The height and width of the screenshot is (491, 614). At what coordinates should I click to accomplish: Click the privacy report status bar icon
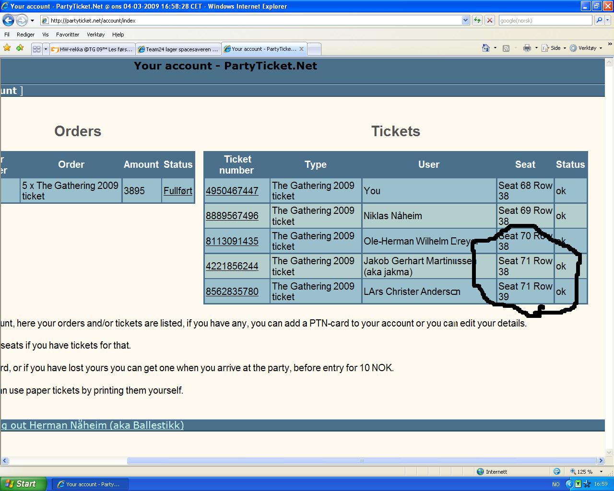pyautogui.click(x=557, y=472)
